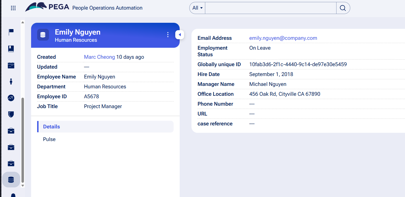Click the emily.nguyen@company.com email link

[x=283, y=38]
